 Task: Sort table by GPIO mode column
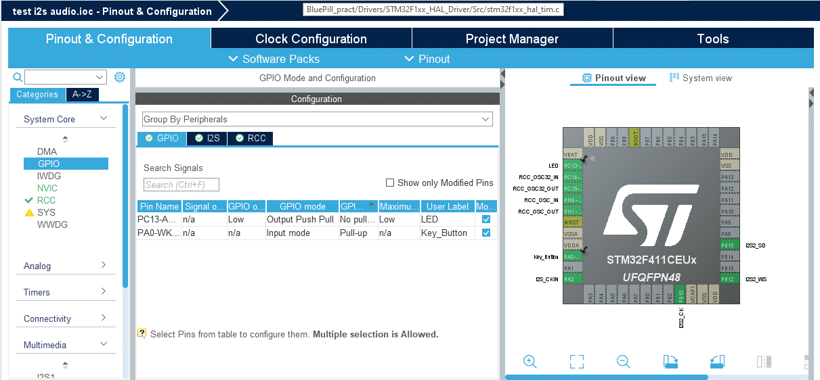302,206
